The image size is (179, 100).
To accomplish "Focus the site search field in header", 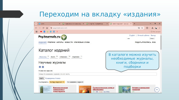I will click(138, 39).
